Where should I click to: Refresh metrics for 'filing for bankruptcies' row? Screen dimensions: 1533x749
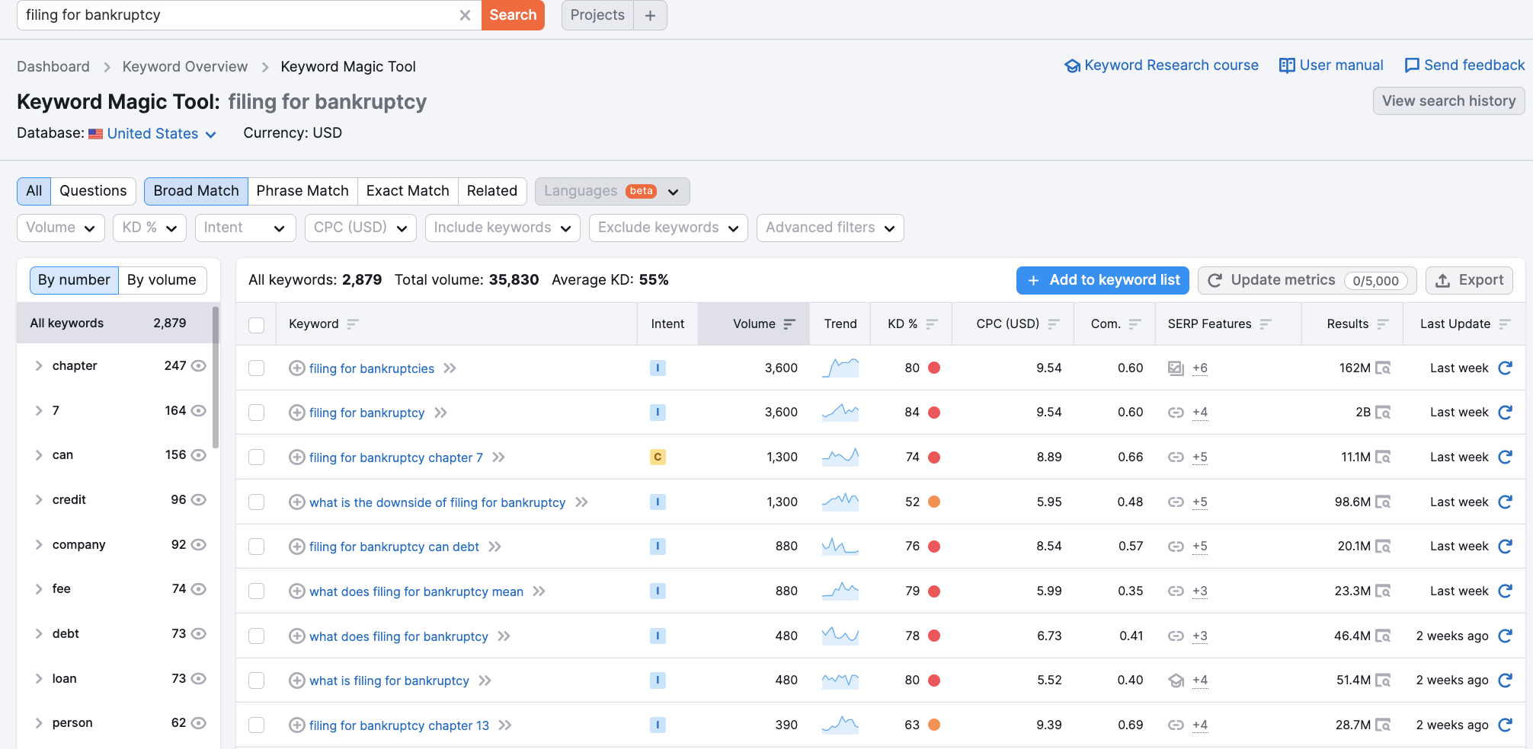1505,368
